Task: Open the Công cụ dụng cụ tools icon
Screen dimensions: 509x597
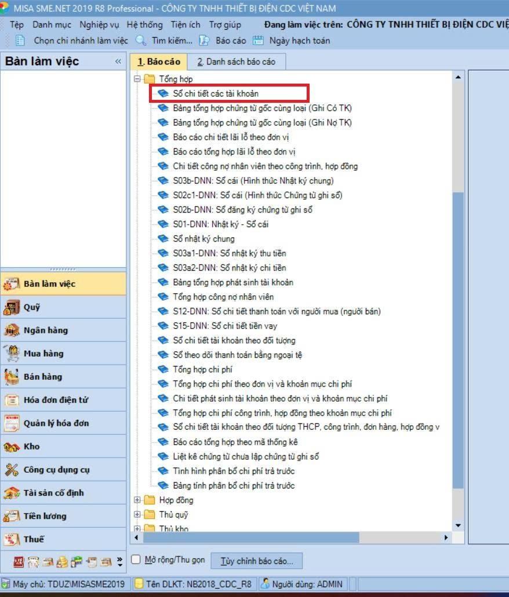Action: 12,470
